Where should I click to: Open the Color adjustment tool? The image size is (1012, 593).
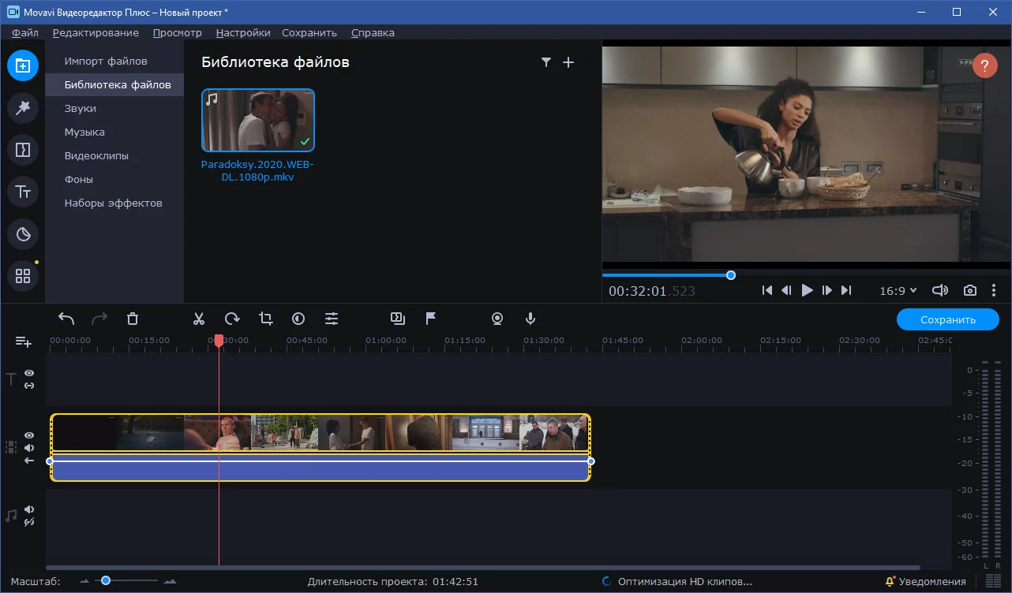298,319
